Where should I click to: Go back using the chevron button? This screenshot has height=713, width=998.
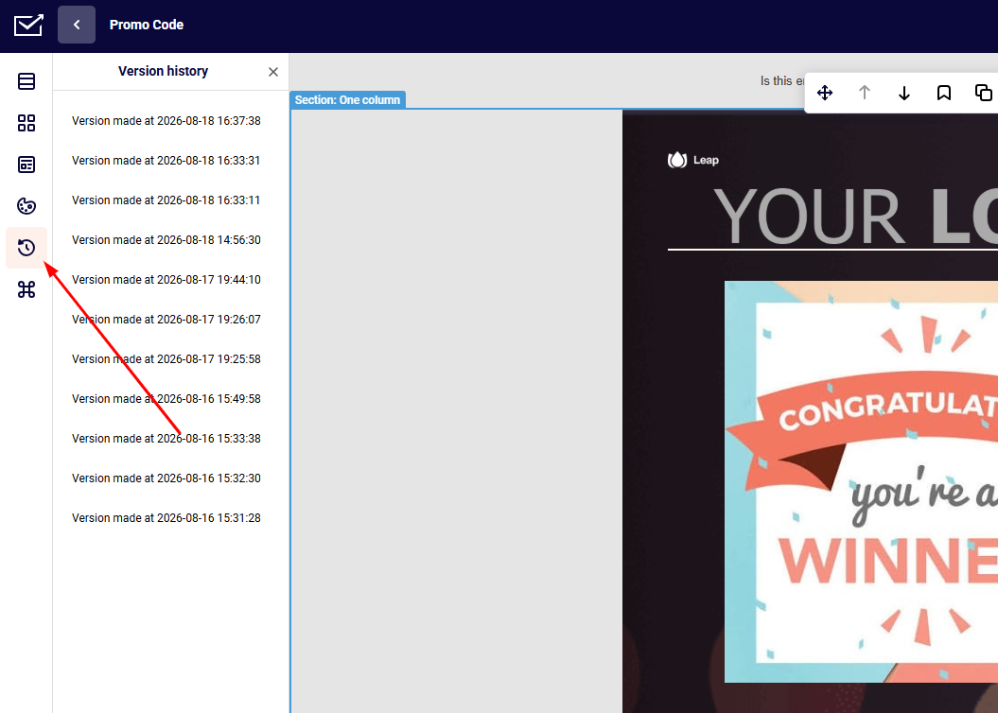click(x=77, y=25)
